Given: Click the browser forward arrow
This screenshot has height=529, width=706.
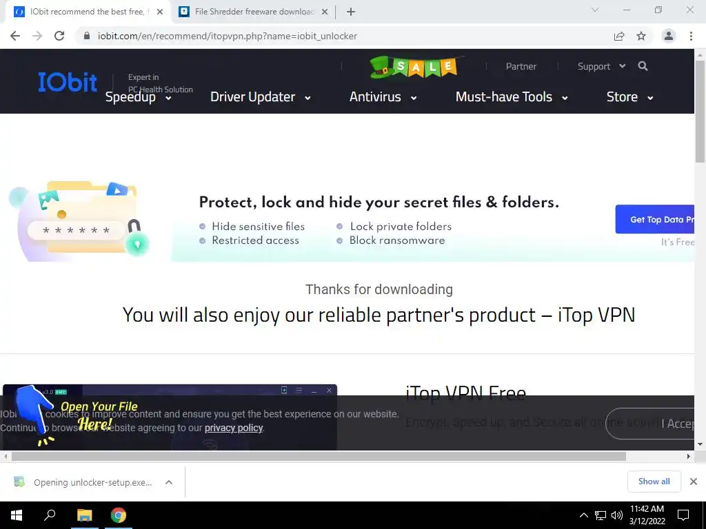Looking at the screenshot, I should point(37,36).
